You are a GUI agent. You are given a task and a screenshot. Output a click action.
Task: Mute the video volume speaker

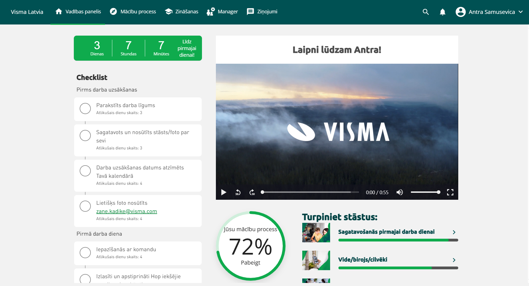pyautogui.click(x=399, y=192)
